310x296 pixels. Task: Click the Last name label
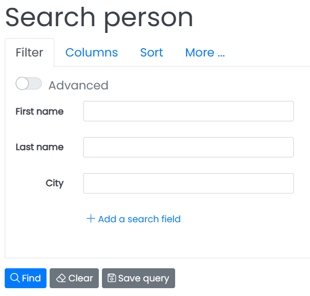tap(40, 147)
